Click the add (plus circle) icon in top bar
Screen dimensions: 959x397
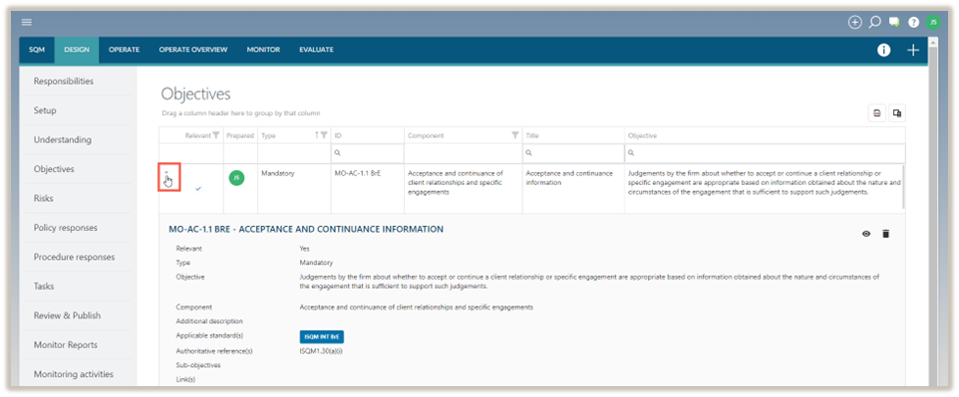pyautogui.click(x=854, y=22)
